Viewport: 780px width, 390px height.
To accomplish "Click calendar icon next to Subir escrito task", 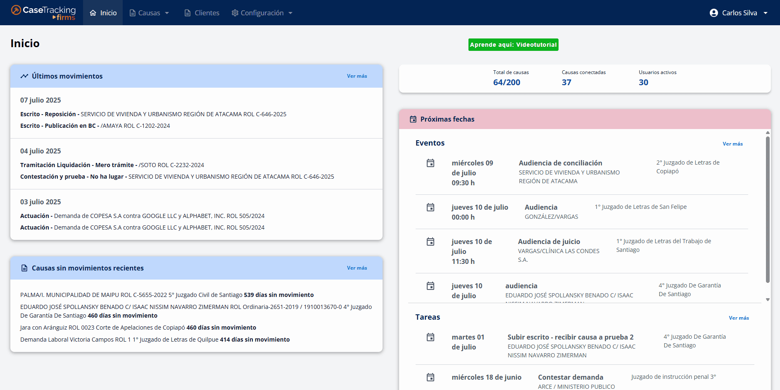I will point(430,337).
